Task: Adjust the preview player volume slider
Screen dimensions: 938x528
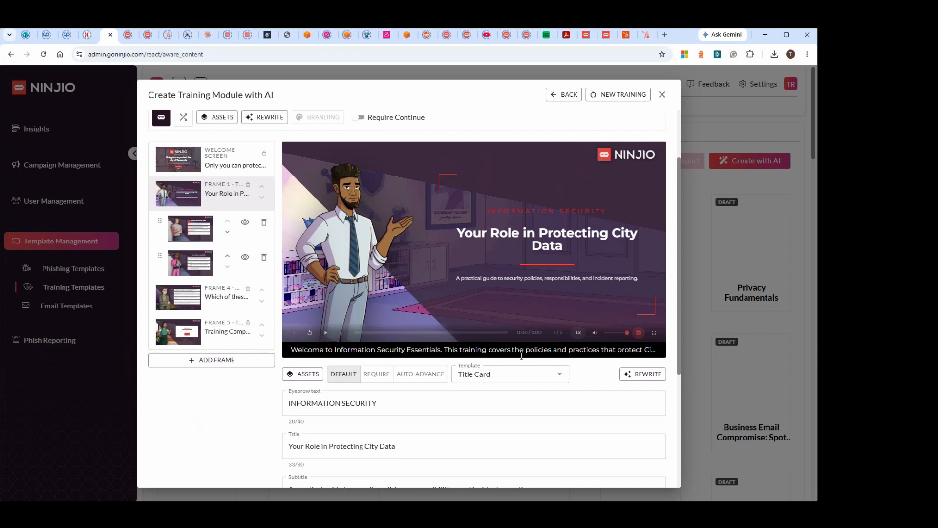Action: pyautogui.click(x=617, y=333)
